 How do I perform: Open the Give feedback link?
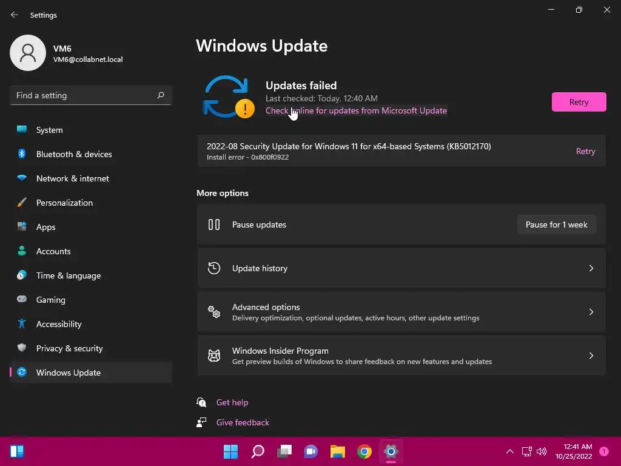[243, 422]
